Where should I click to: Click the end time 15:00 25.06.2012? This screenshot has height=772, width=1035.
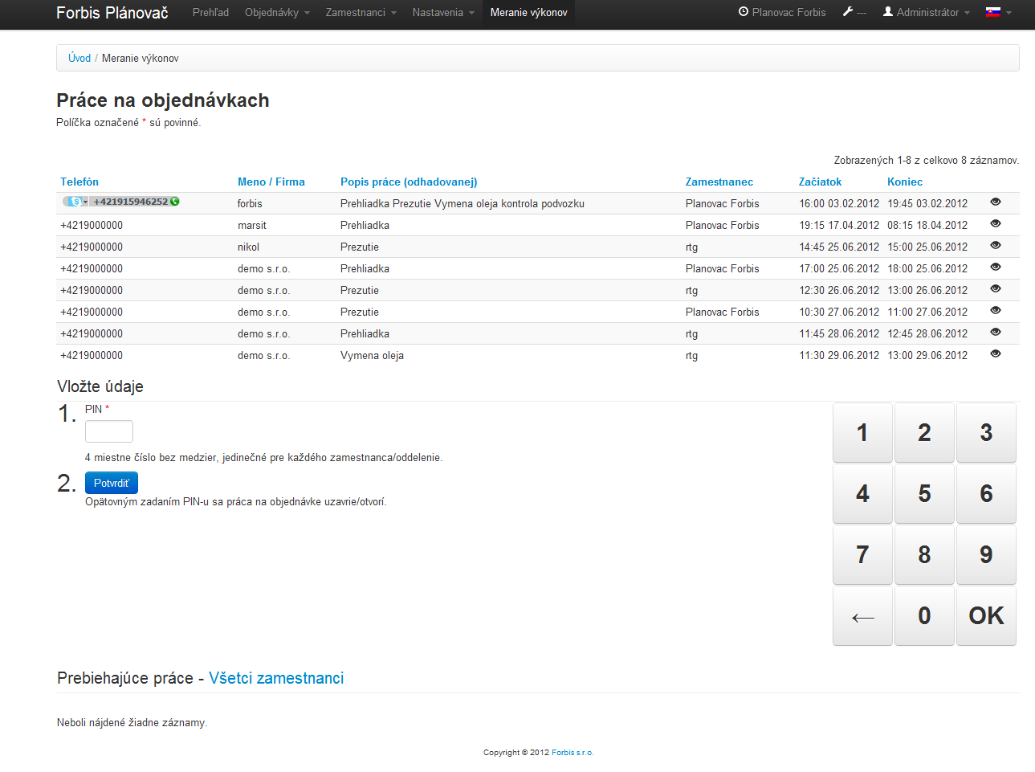(x=927, y=247)
